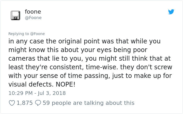This screenshot has width=183, height=114.
Task: Click the @Foone handle below the name
Action: pyautogui.click(x=33, y=18)
